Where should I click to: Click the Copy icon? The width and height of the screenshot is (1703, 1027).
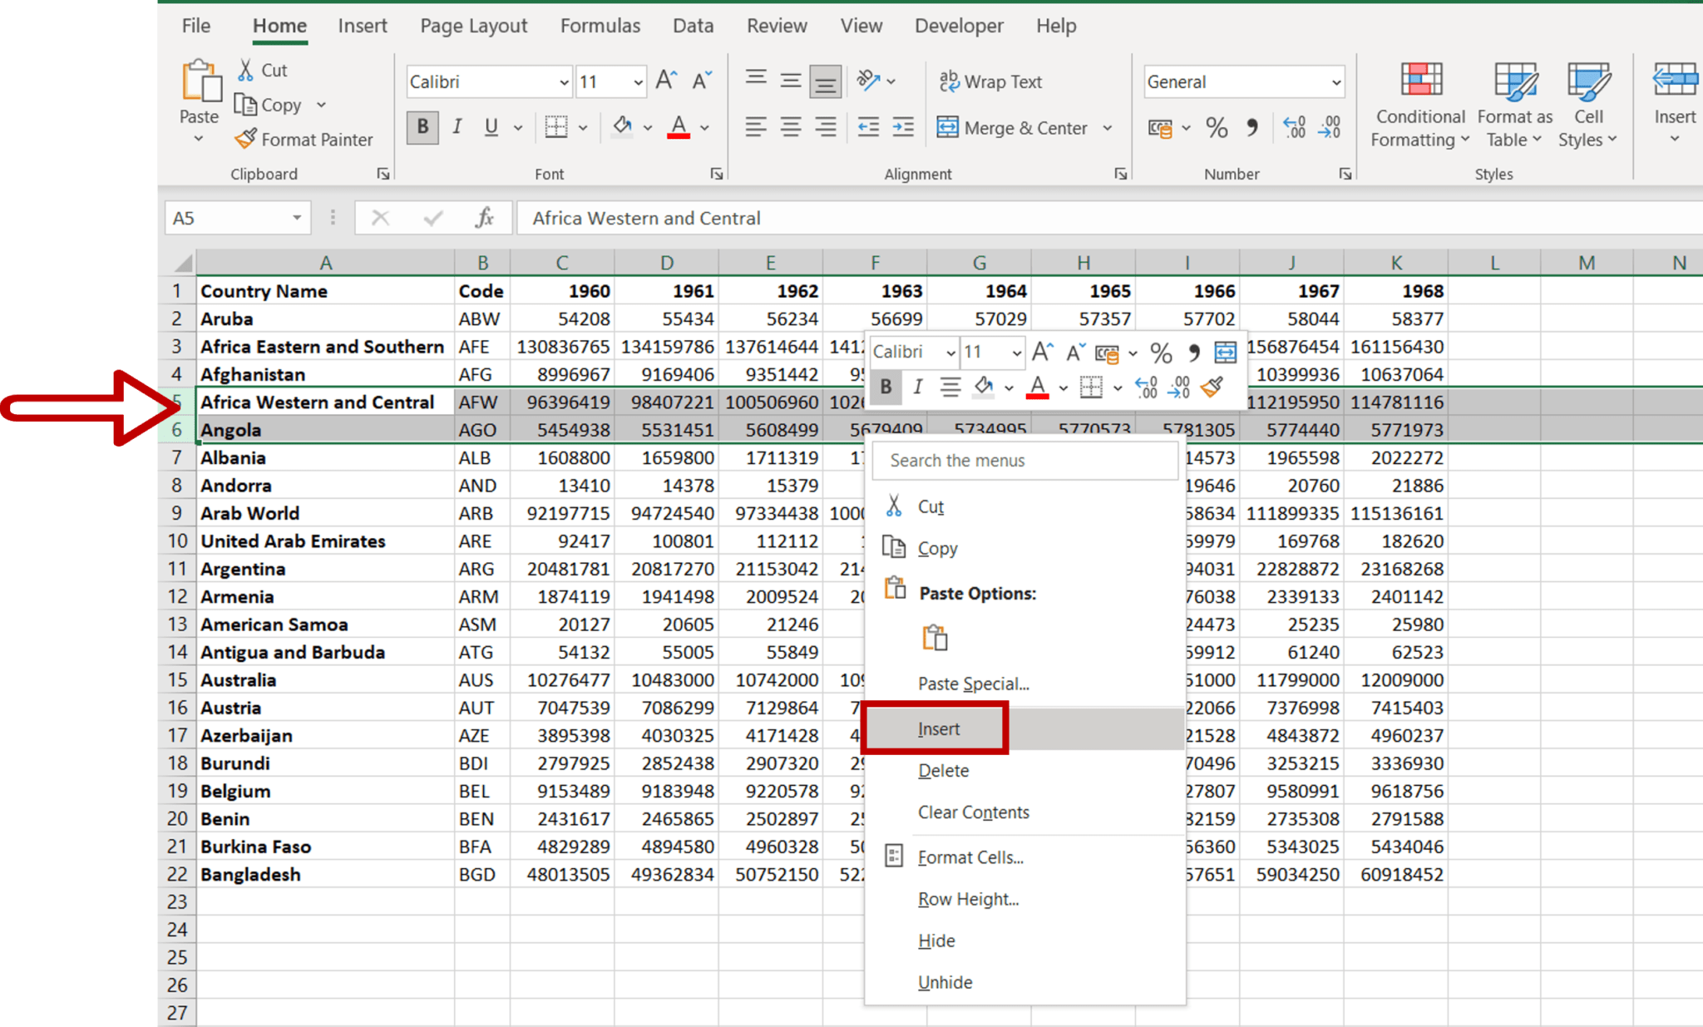[247, 104]
